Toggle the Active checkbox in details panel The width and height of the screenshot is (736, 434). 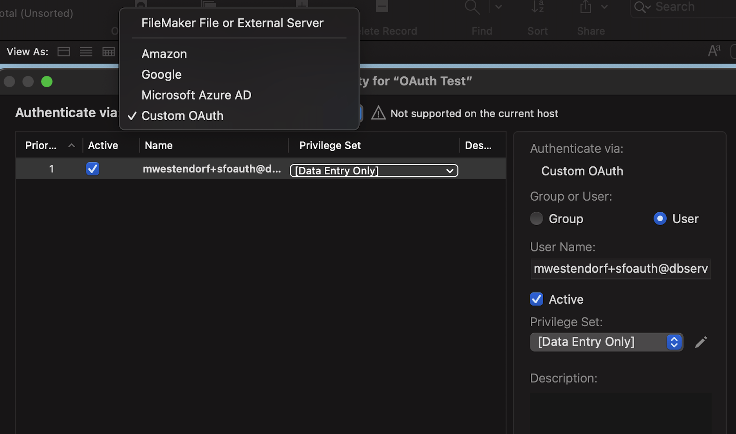tap(536, 299)
